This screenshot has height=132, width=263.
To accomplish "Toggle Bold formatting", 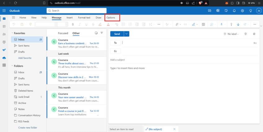I will coord(73,24).
